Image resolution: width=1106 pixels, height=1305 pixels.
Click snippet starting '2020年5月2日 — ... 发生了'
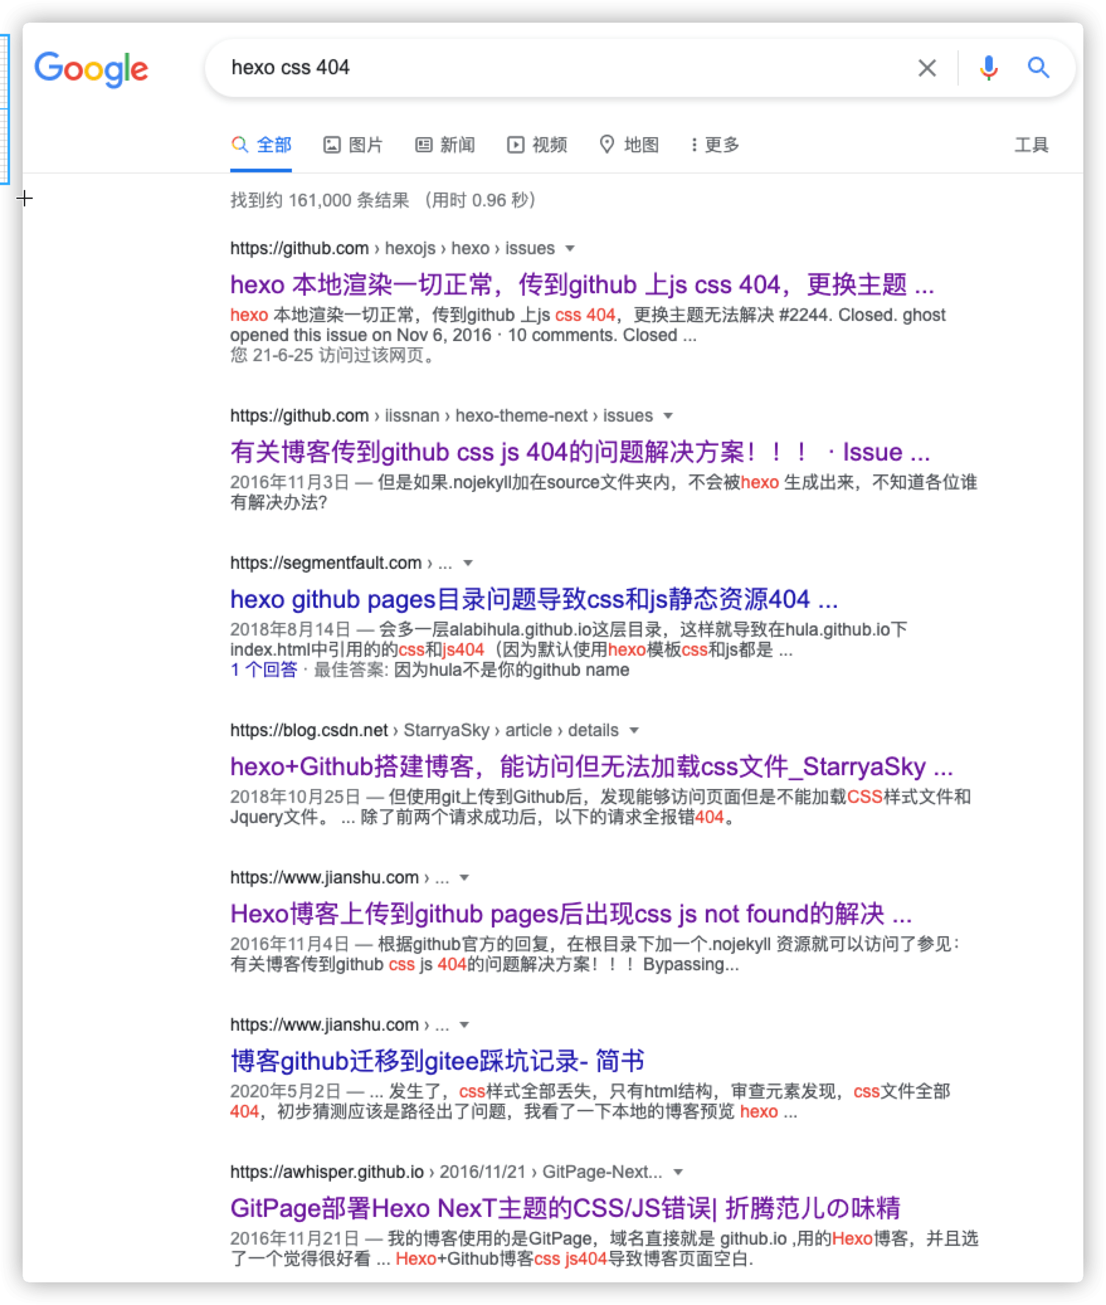pos(590,1102)
